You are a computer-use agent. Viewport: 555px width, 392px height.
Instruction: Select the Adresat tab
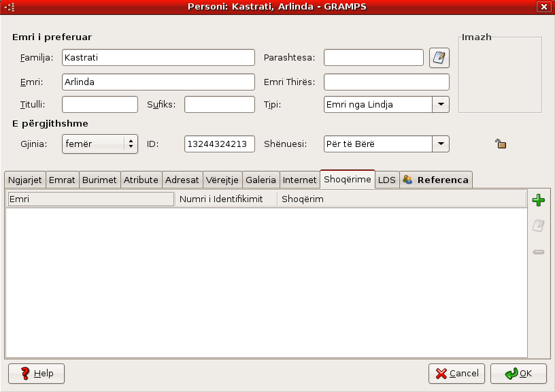182,180
